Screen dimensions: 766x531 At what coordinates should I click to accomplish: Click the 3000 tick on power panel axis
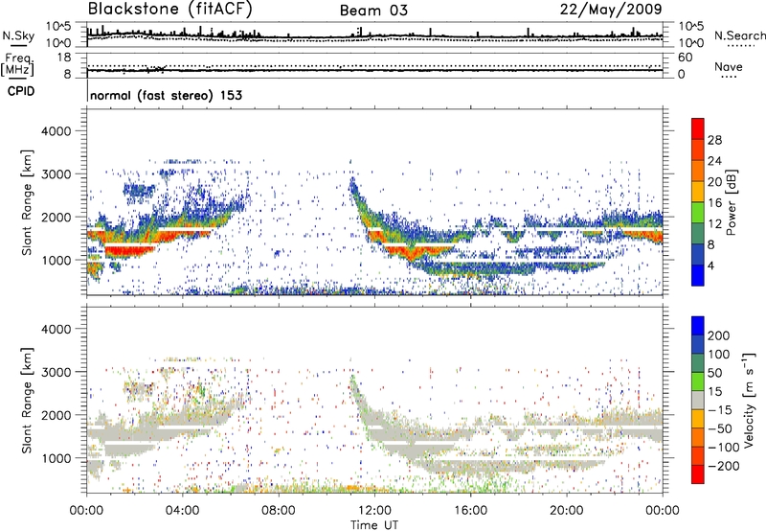pyautogui.click(x=56, y=174)
